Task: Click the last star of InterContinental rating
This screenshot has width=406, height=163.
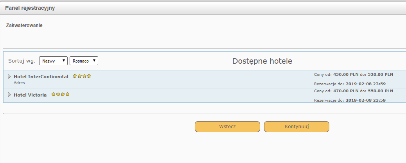Action: 89,76
